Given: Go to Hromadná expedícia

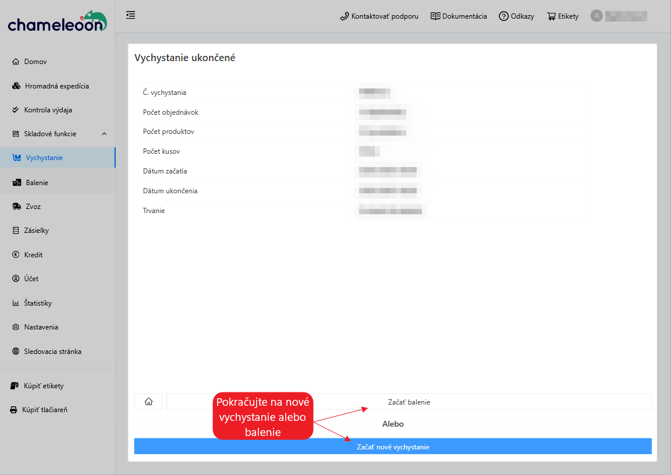Looking at the screenshot, I should 56,86.
